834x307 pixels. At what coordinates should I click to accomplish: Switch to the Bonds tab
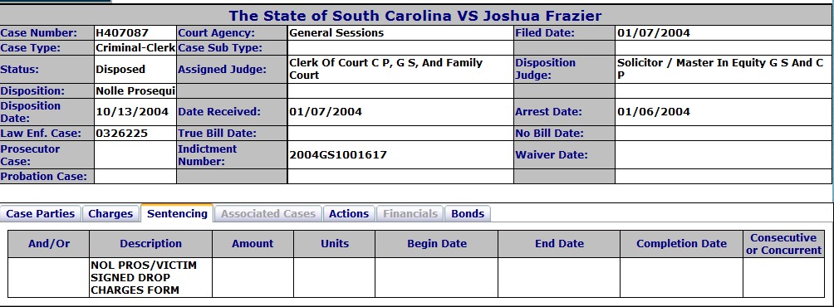pos(468,213)
